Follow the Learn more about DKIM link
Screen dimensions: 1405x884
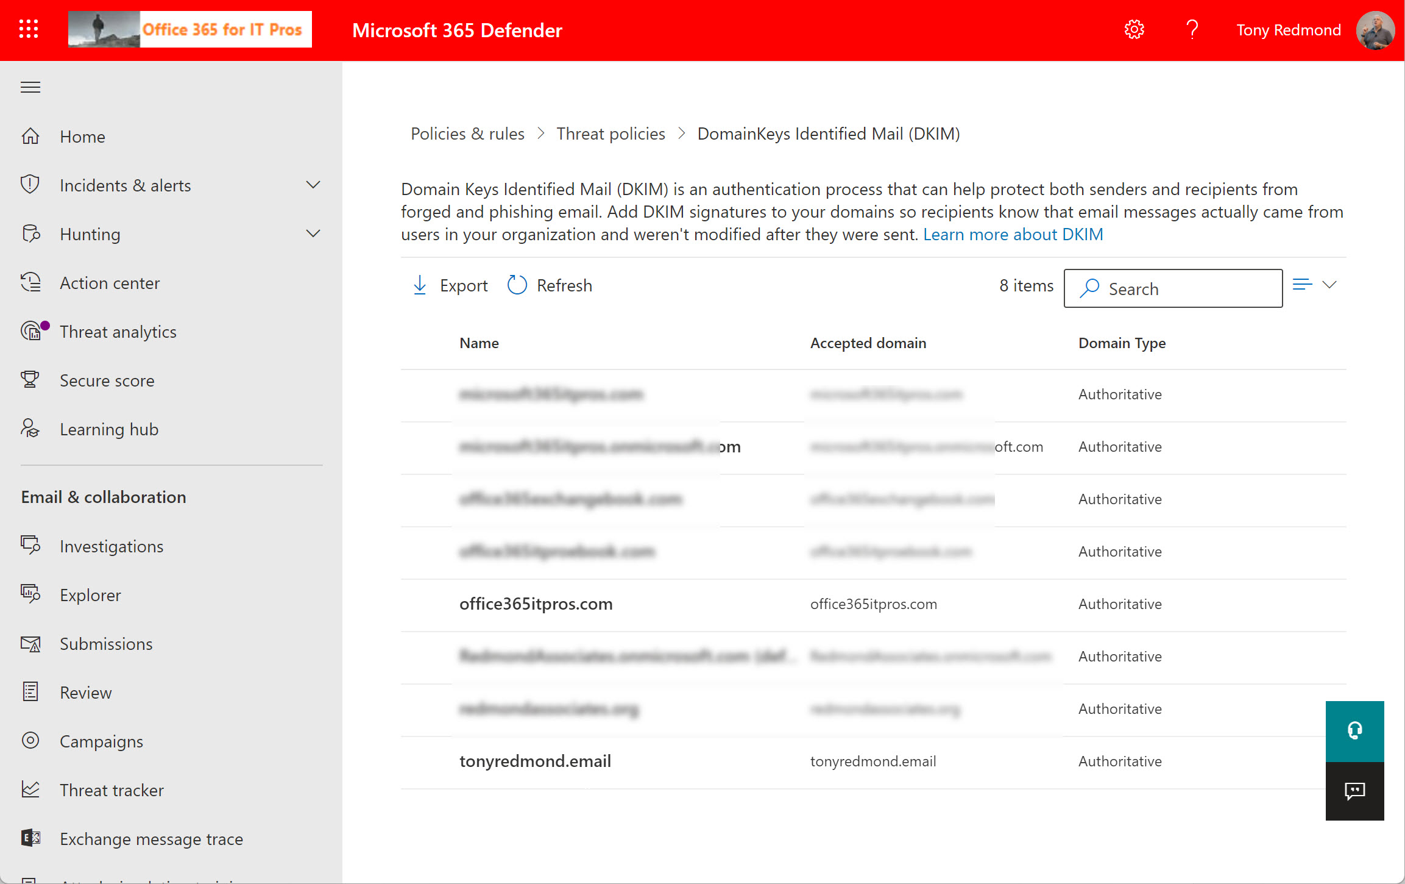point(1013,235)
